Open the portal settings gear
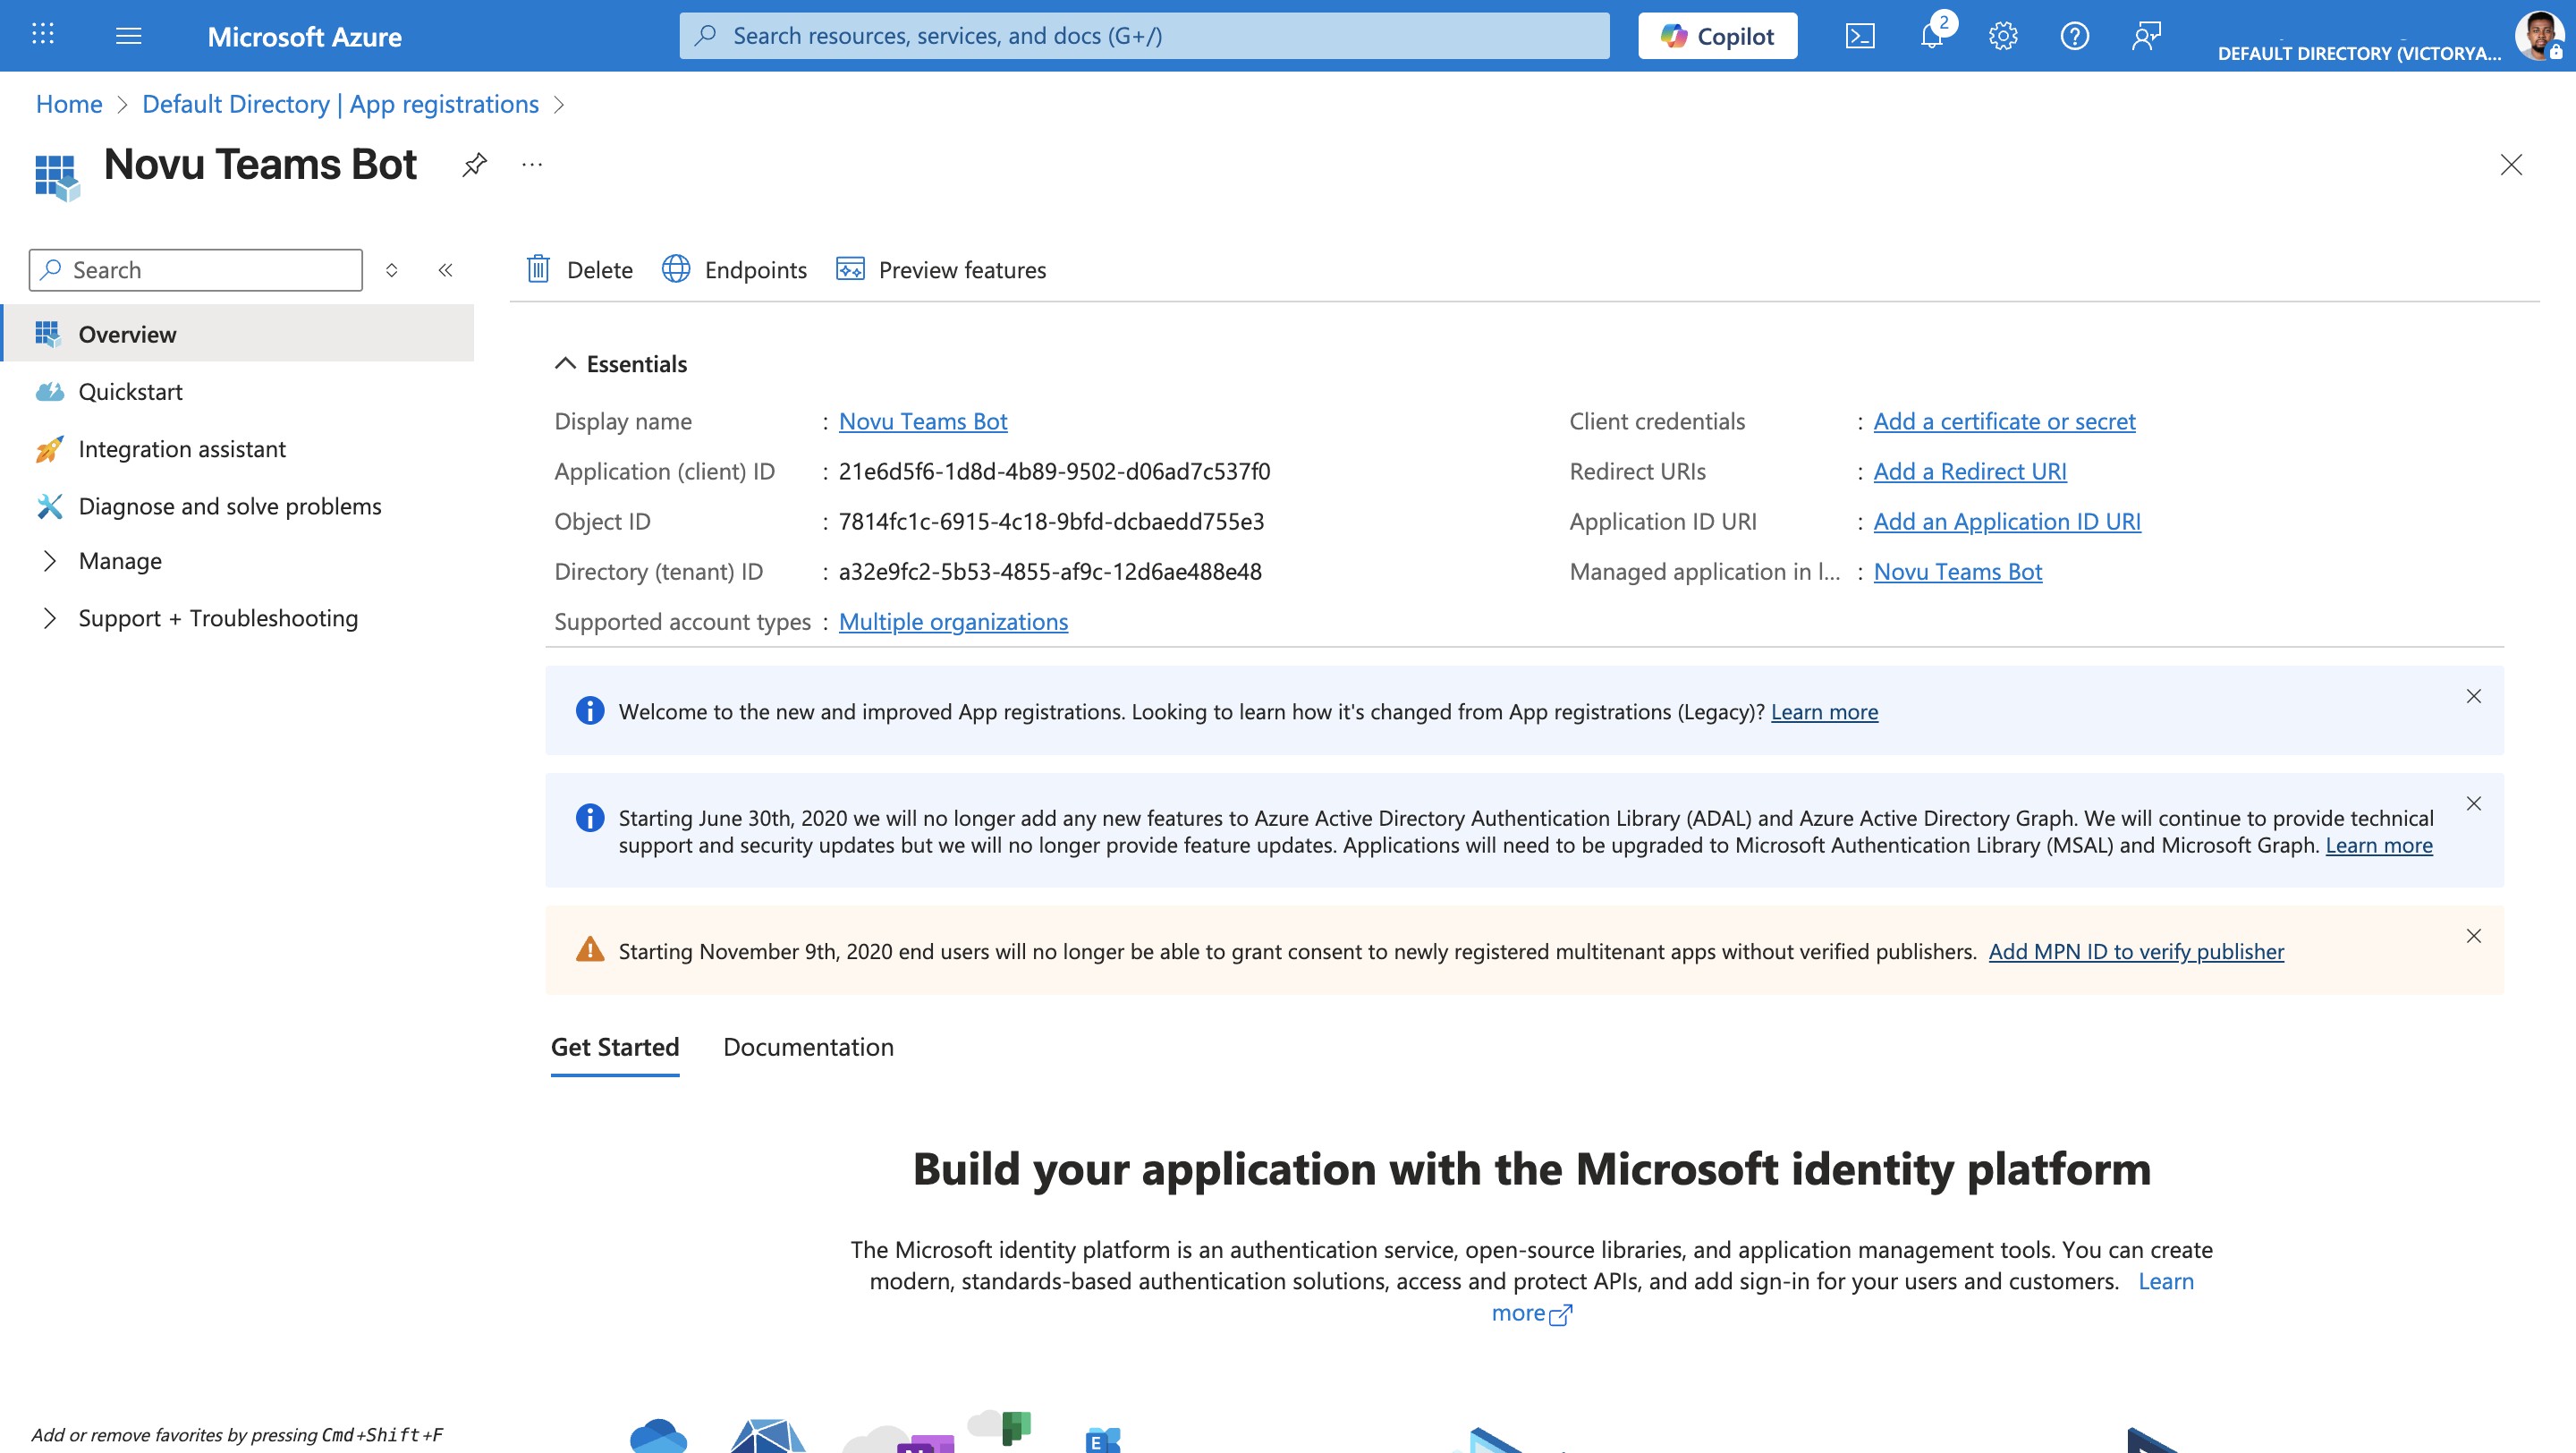Screen dimensions: 2576x1453 tap(2003, 35)
